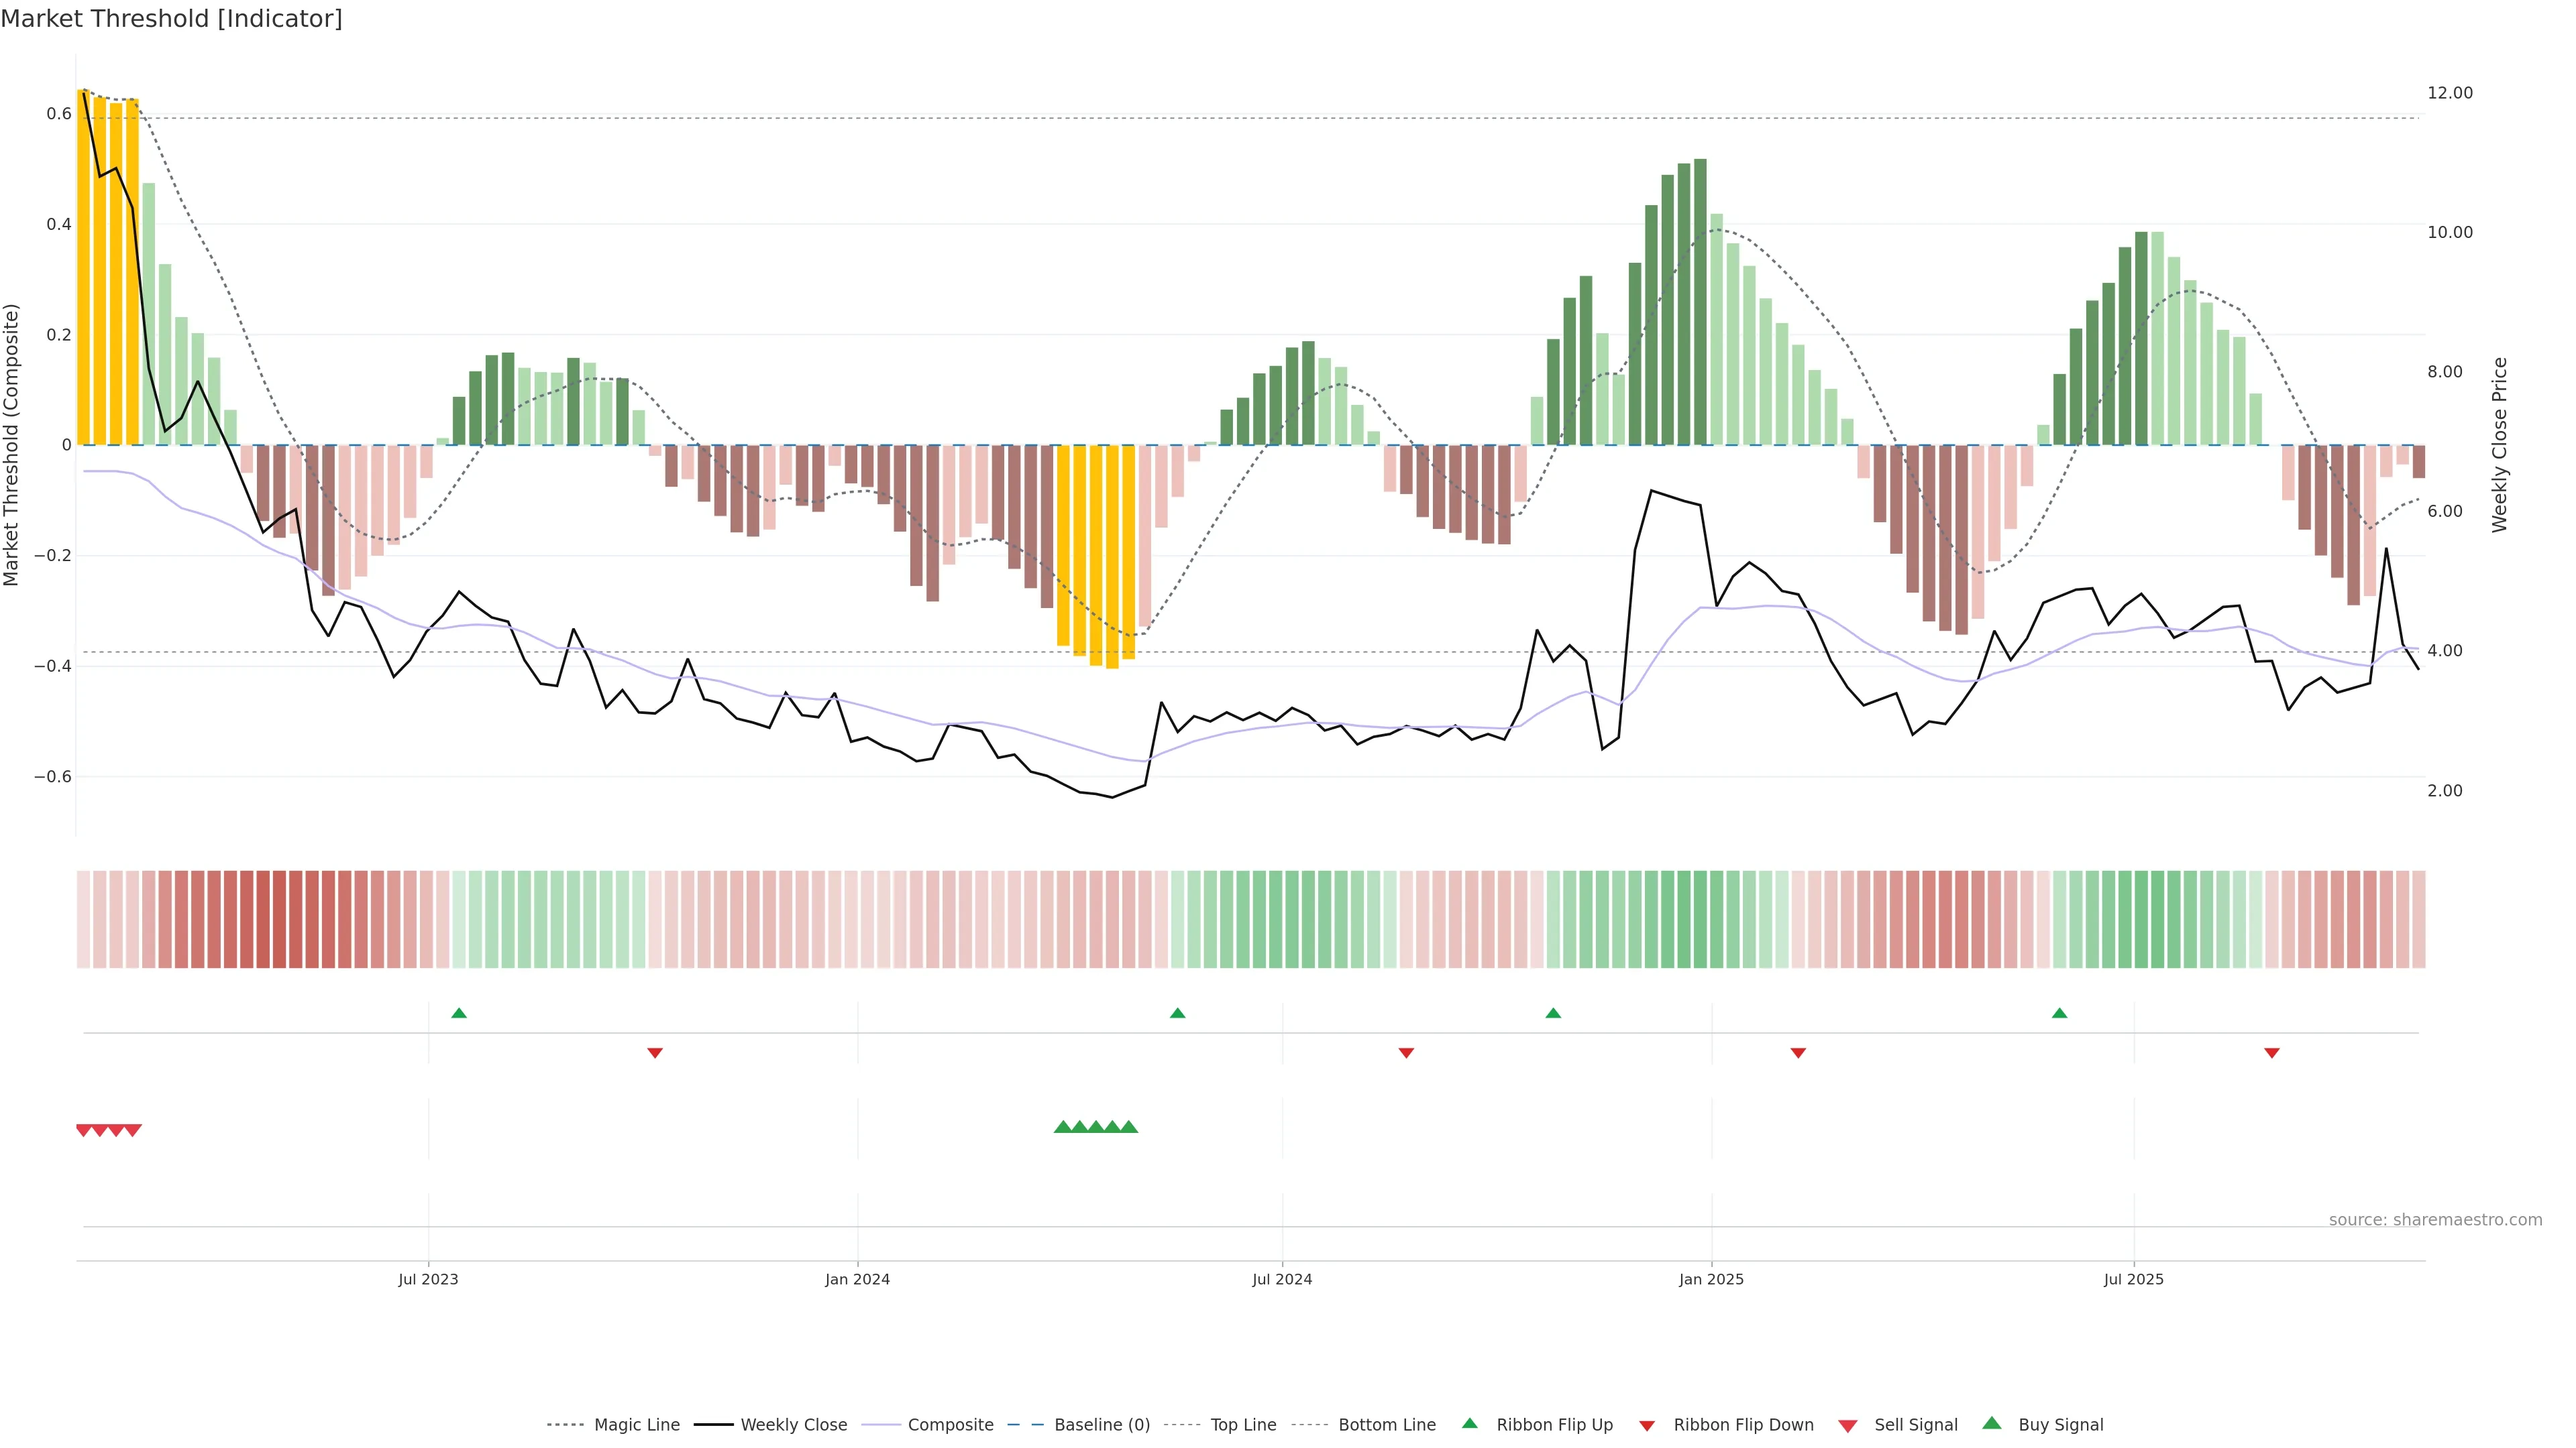This screenshot has width=2576, height=1448.
Task: Click the Jan 2025 x-axis label
Action: 1711,1279
